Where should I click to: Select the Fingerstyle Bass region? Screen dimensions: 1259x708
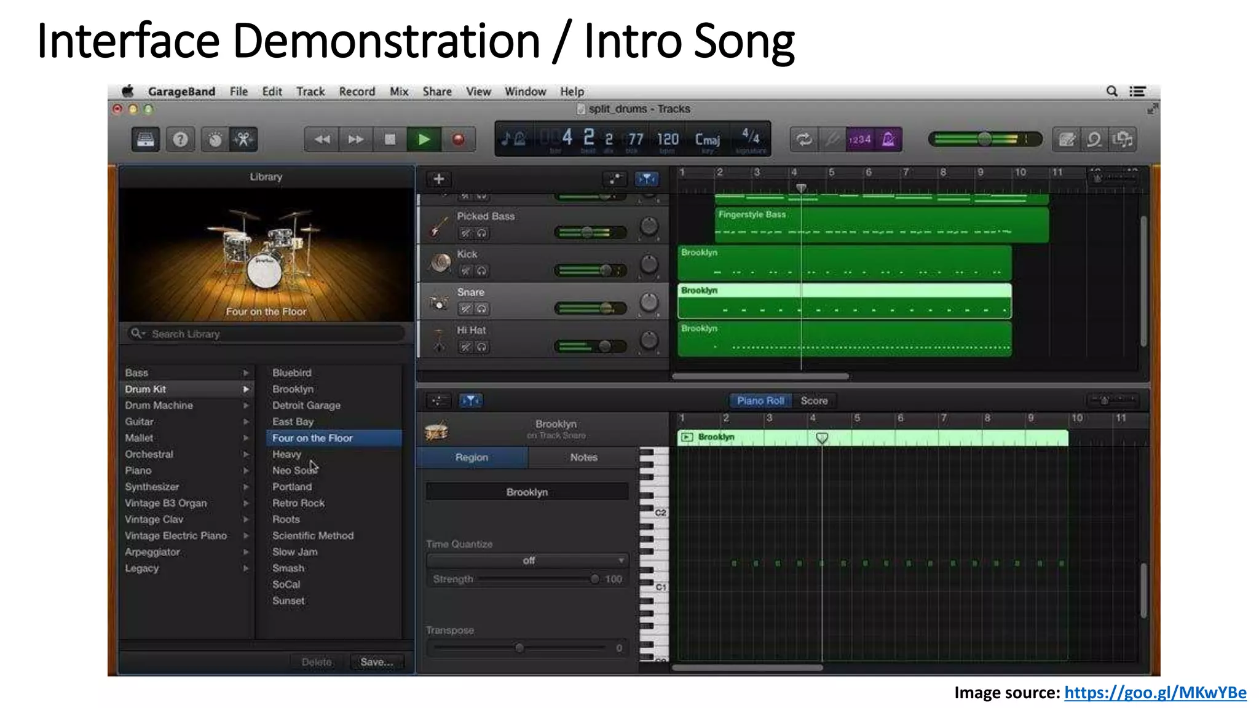[x=882, y=225]
